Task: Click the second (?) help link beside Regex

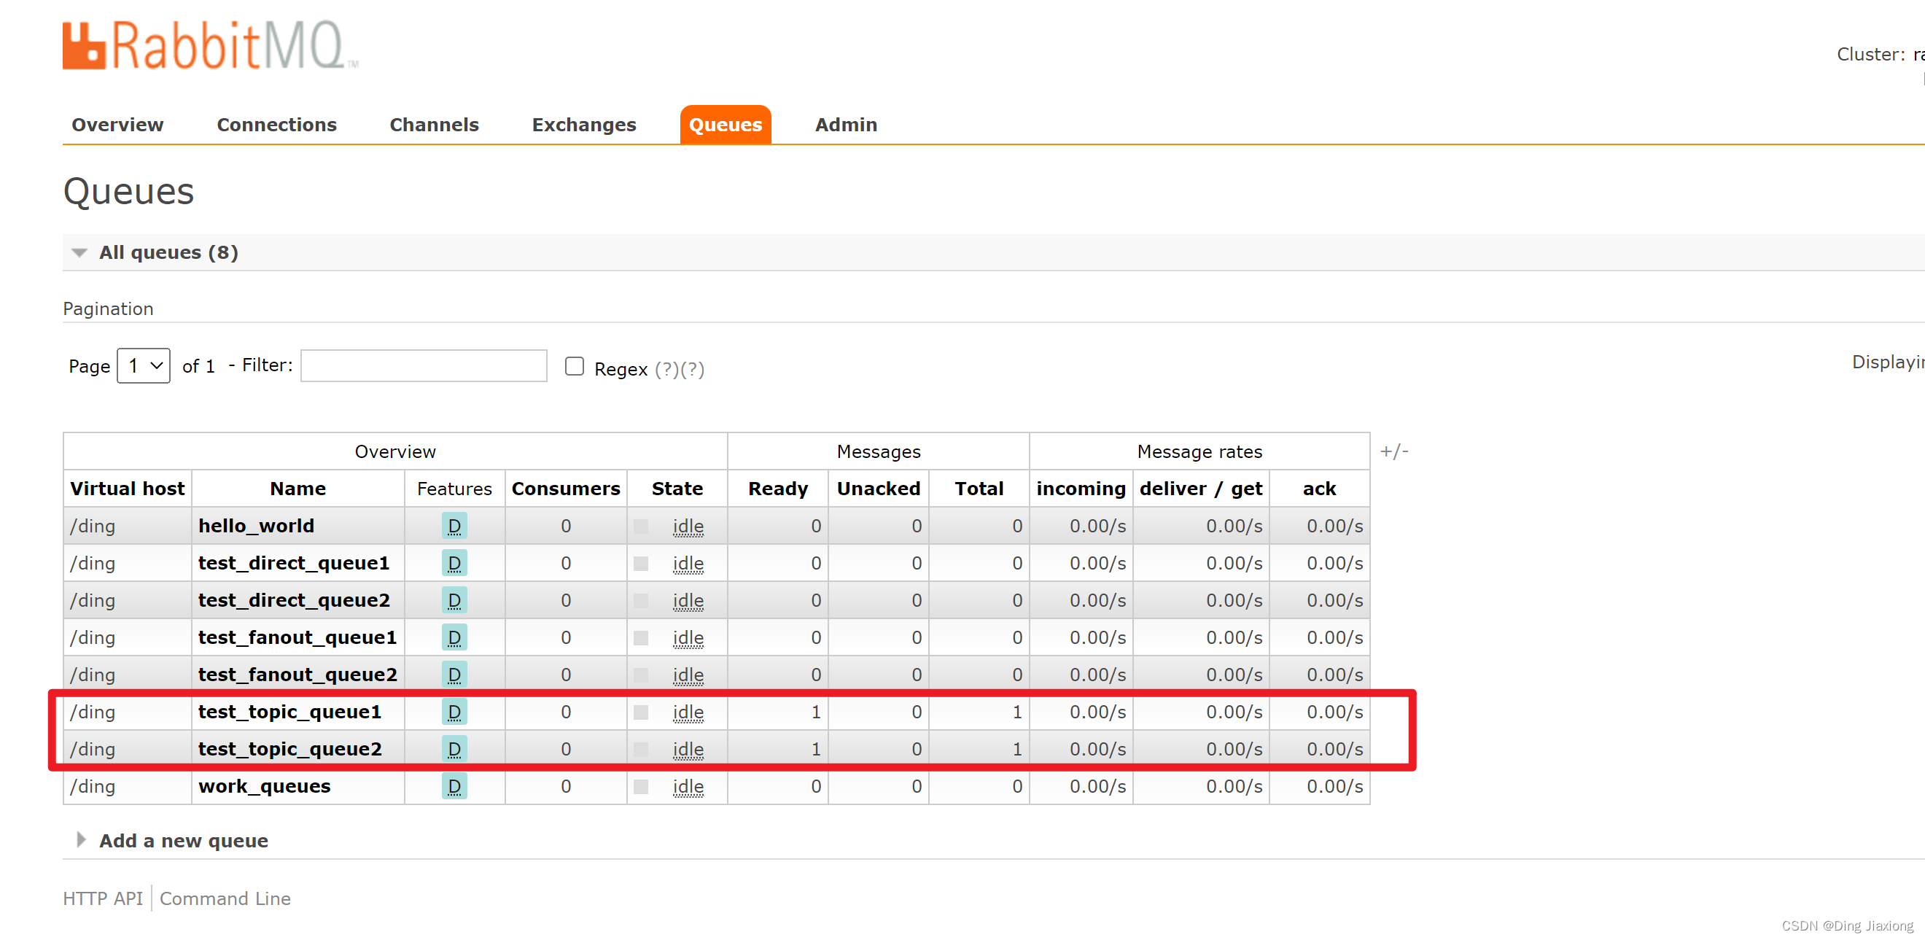Action: 693,370
